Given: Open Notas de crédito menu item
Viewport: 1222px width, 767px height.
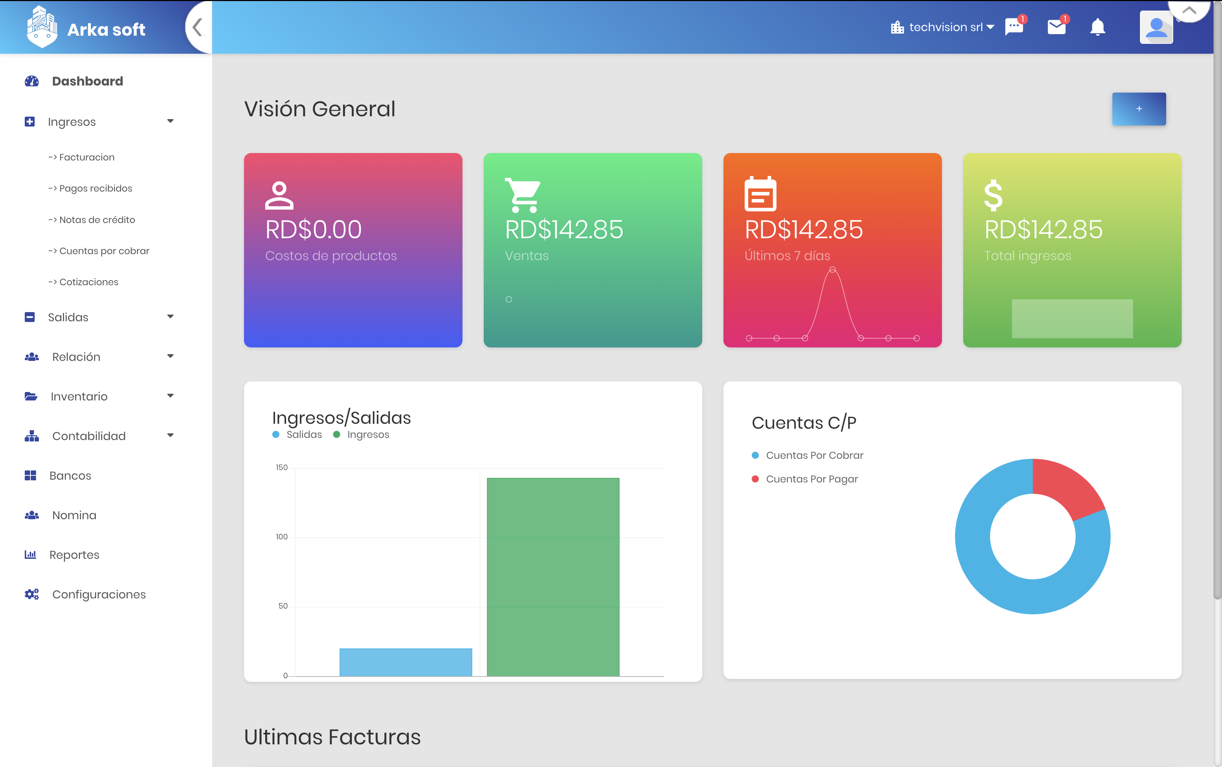Looking at the screenshot, I should tap(97, 219).
